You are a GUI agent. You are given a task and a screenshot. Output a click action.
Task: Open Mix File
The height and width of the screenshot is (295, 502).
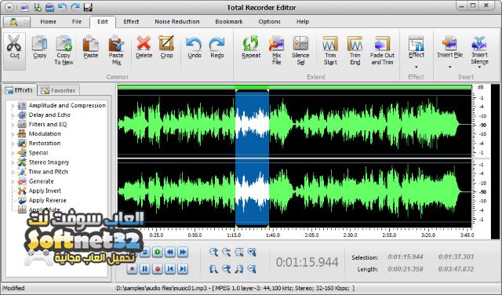coord(276,51)
